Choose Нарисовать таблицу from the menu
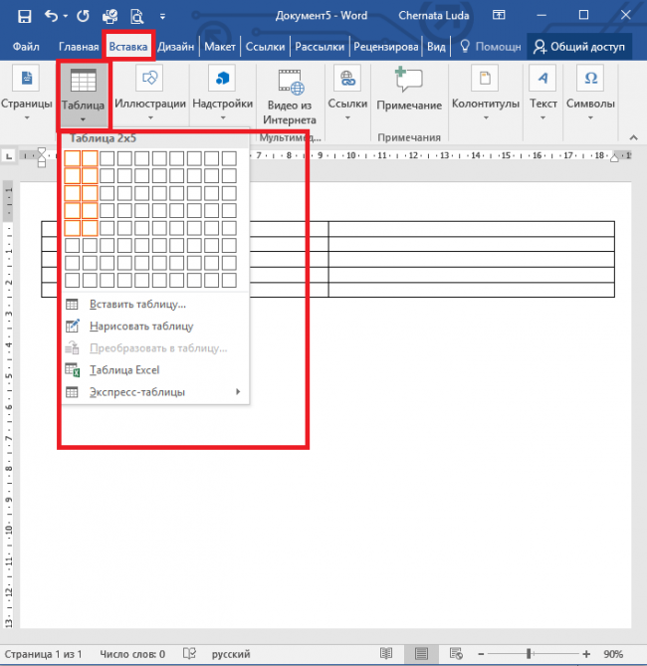Viewport: 647px width, 666px height. (140, 326)
